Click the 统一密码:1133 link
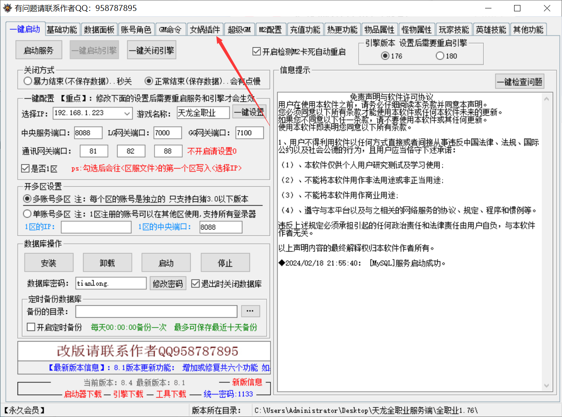The height and width of the screenshot is (417, 562). [228, 394]
